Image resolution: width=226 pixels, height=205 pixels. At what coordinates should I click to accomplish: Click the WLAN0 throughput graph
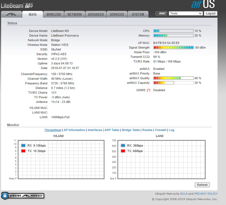[61, 160]
